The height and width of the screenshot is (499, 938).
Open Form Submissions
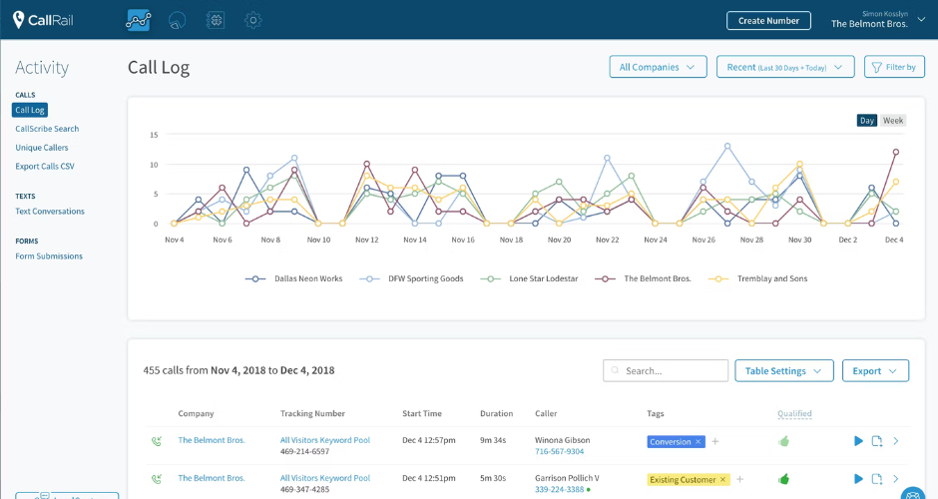49,256
